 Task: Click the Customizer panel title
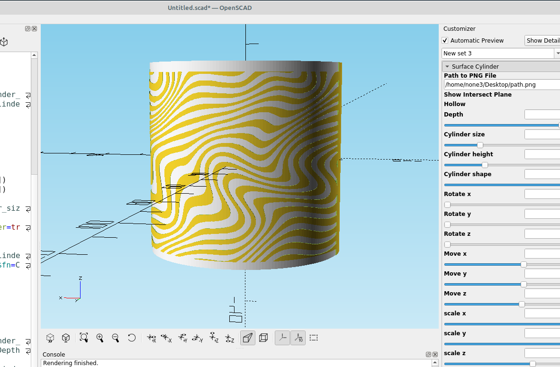click(459, 28)
